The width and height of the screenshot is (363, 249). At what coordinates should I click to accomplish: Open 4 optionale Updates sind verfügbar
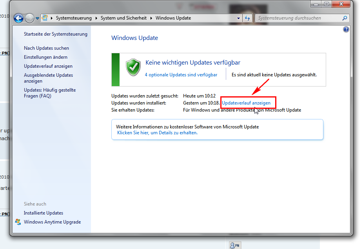(181, 75)
